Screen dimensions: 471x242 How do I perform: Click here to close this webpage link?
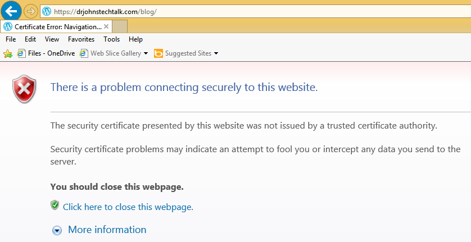(128, 207)
